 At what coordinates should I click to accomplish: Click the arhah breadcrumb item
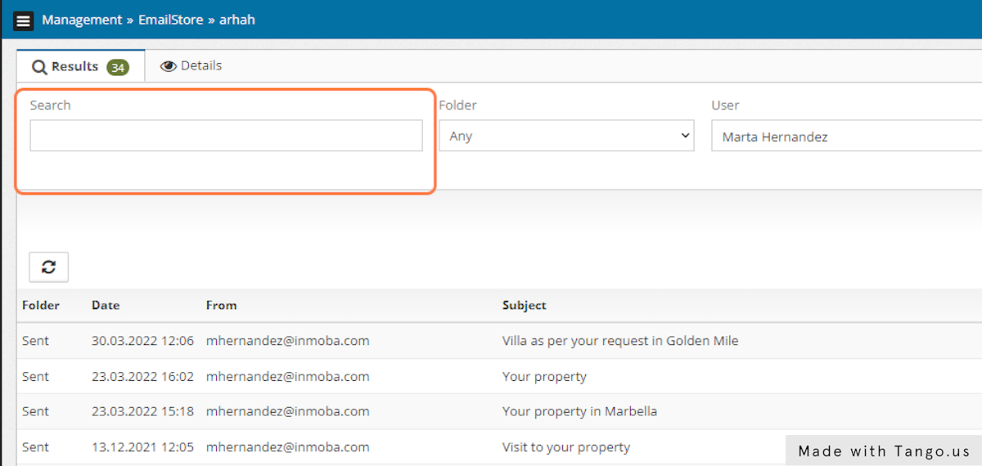[x=237, y=20]
